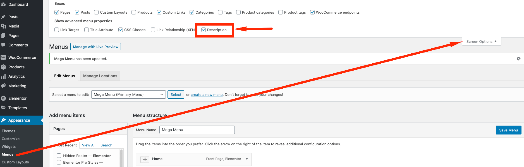Switch to Manage Locations tab

click(100, 76)
